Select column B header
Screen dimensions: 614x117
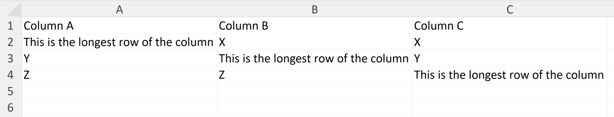[x=314, y=9]
